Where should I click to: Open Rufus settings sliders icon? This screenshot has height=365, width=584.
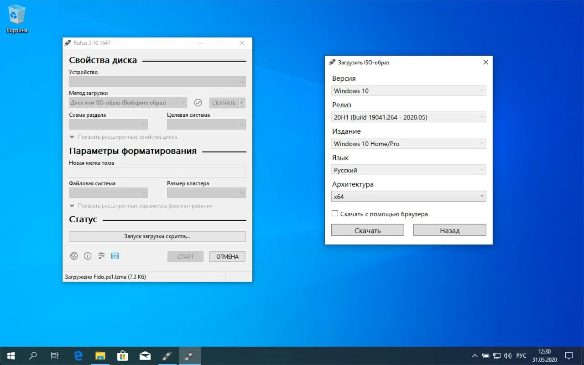(101, 256)
